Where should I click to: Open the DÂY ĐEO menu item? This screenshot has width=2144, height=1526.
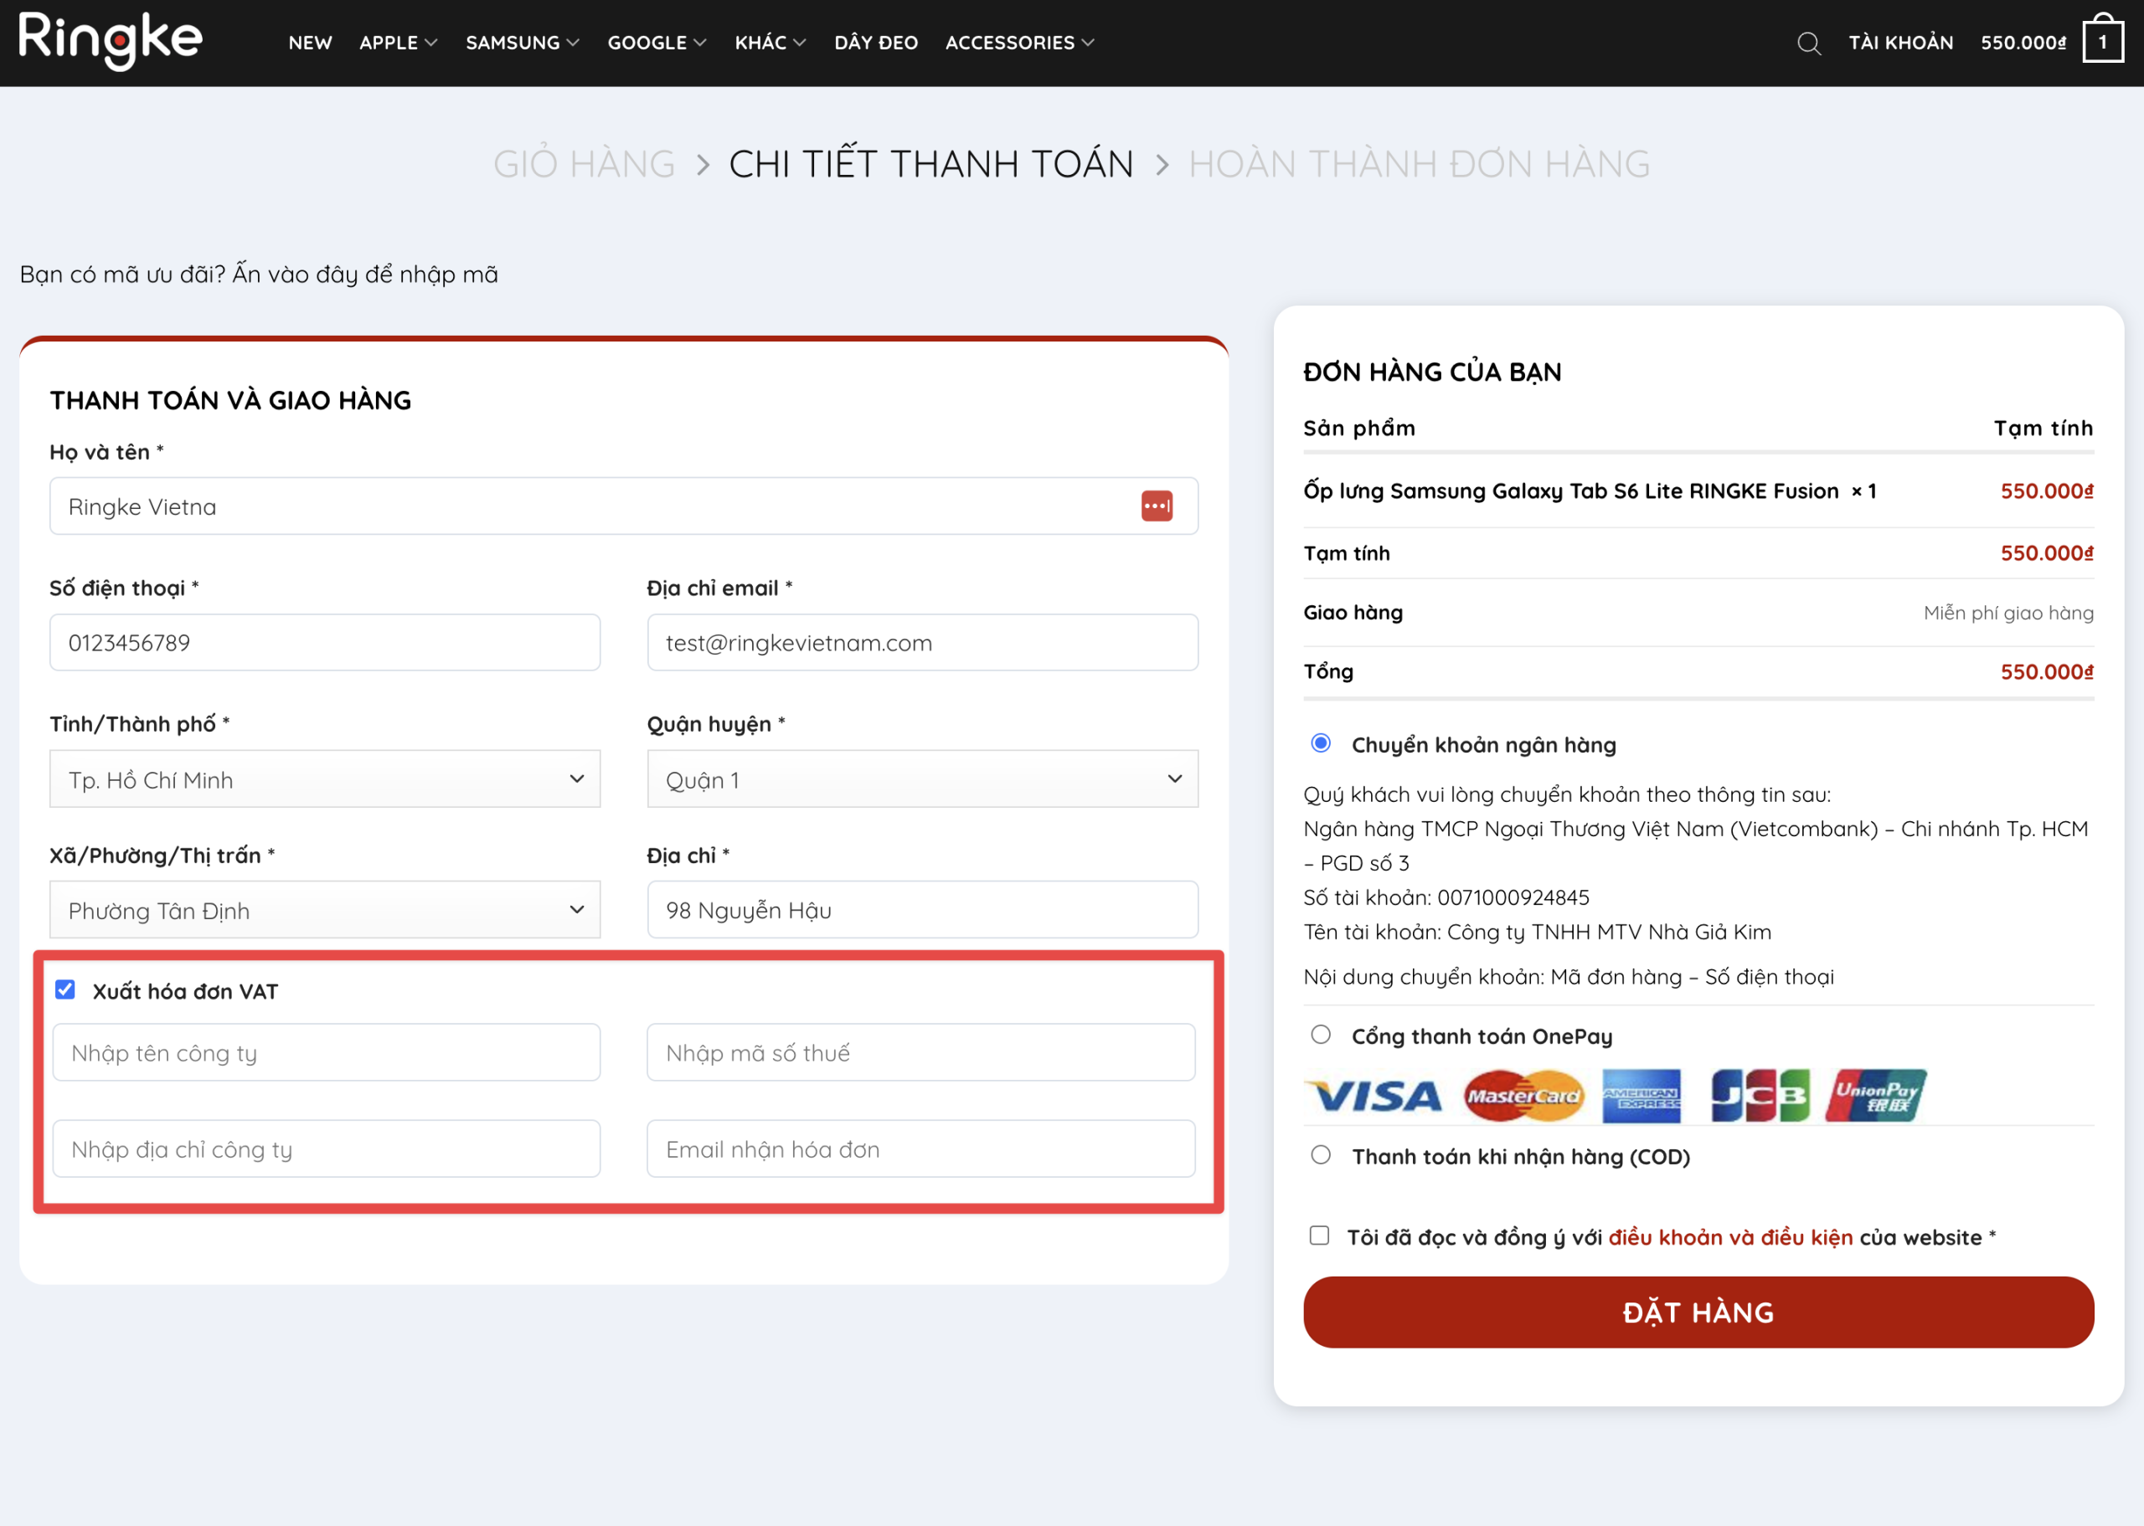pos(876,43)
